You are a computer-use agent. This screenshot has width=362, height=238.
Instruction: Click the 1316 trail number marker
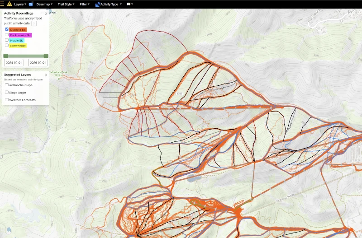179,93
